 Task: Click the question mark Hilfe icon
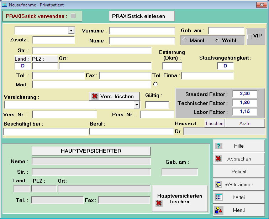[x=218, y=146]
